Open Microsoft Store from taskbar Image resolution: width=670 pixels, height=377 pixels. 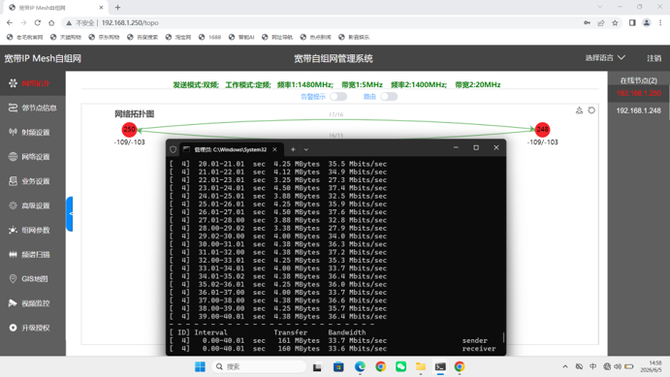(338, 366)
